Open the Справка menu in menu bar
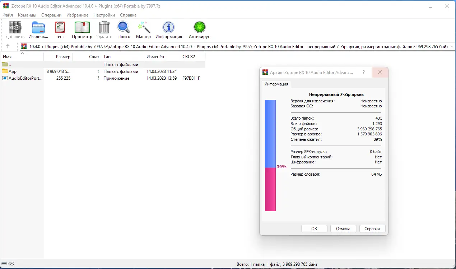 click(x=128, y=15)
